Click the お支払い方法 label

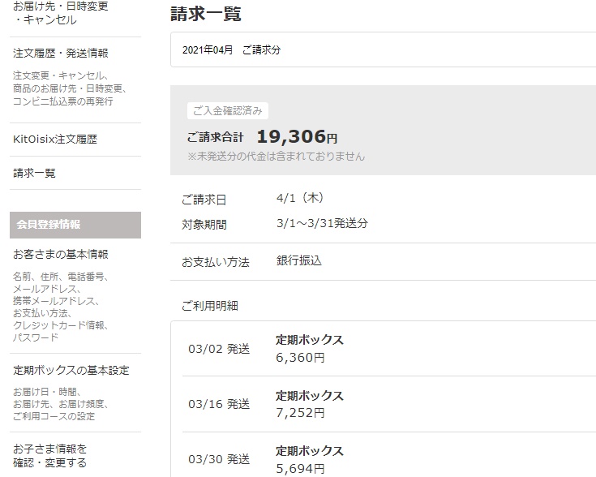click(x=216, y=262)
